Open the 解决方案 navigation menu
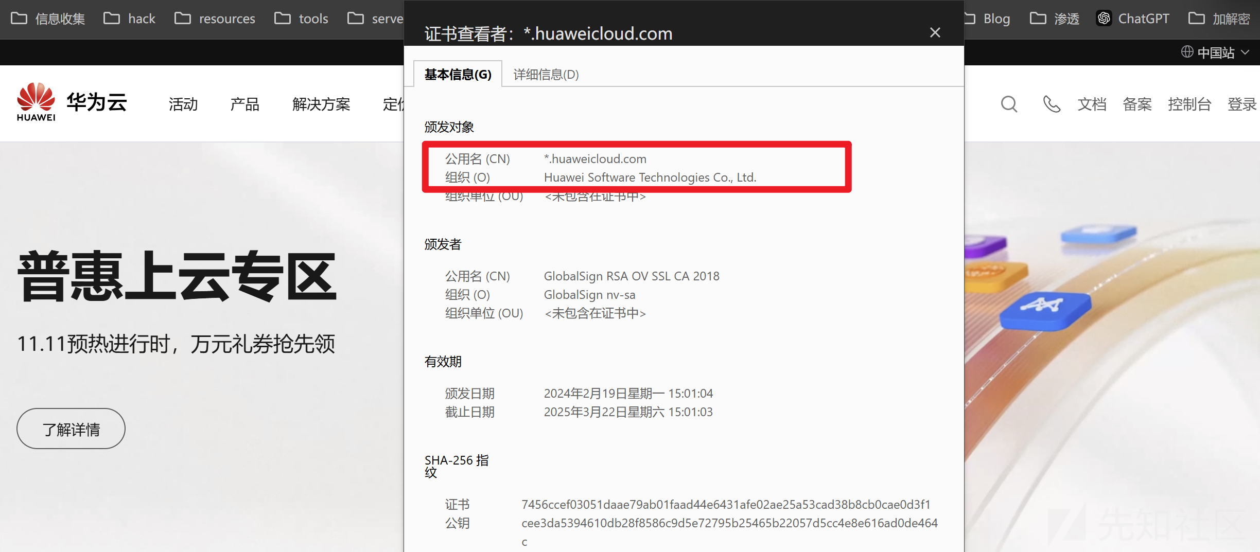1260x552 pixels. pyautogui.click(x=321, y=104)
